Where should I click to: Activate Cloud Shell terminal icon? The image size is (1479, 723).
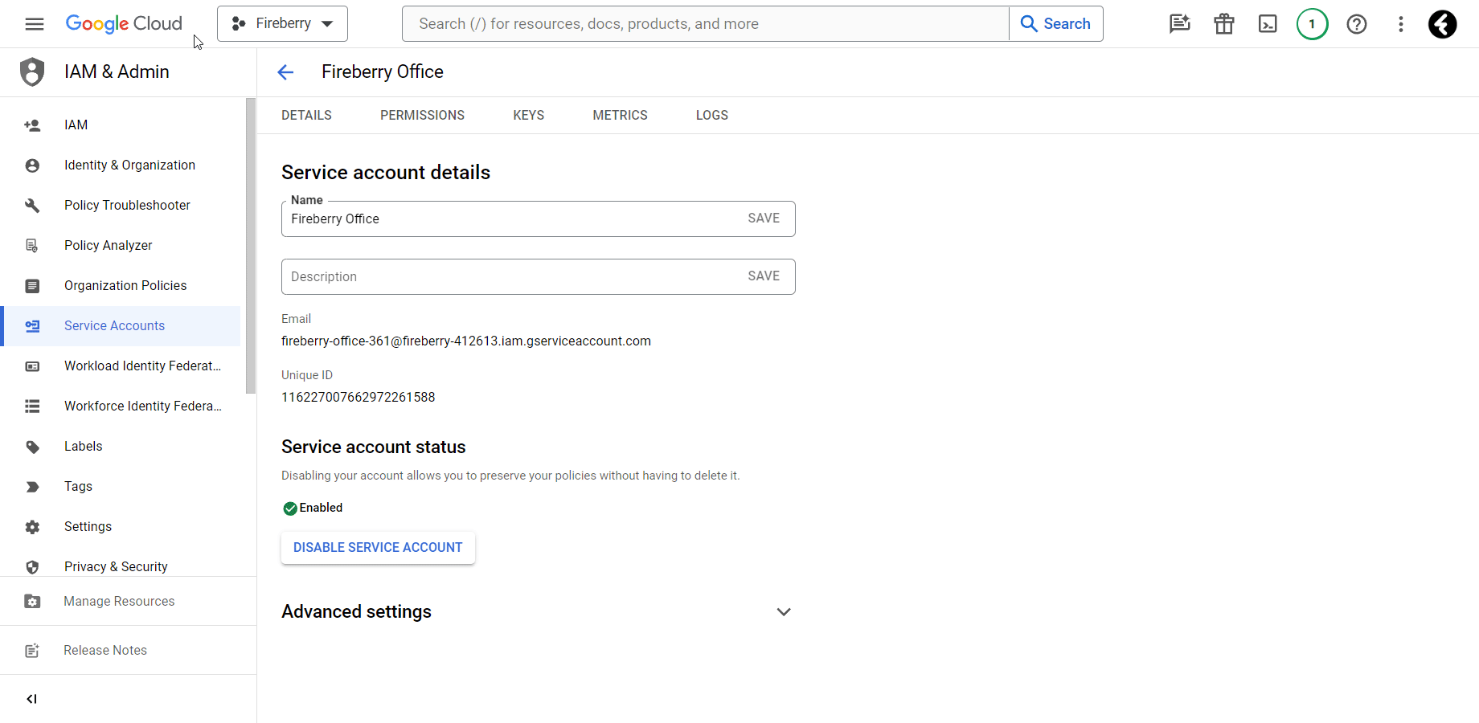1268,24
